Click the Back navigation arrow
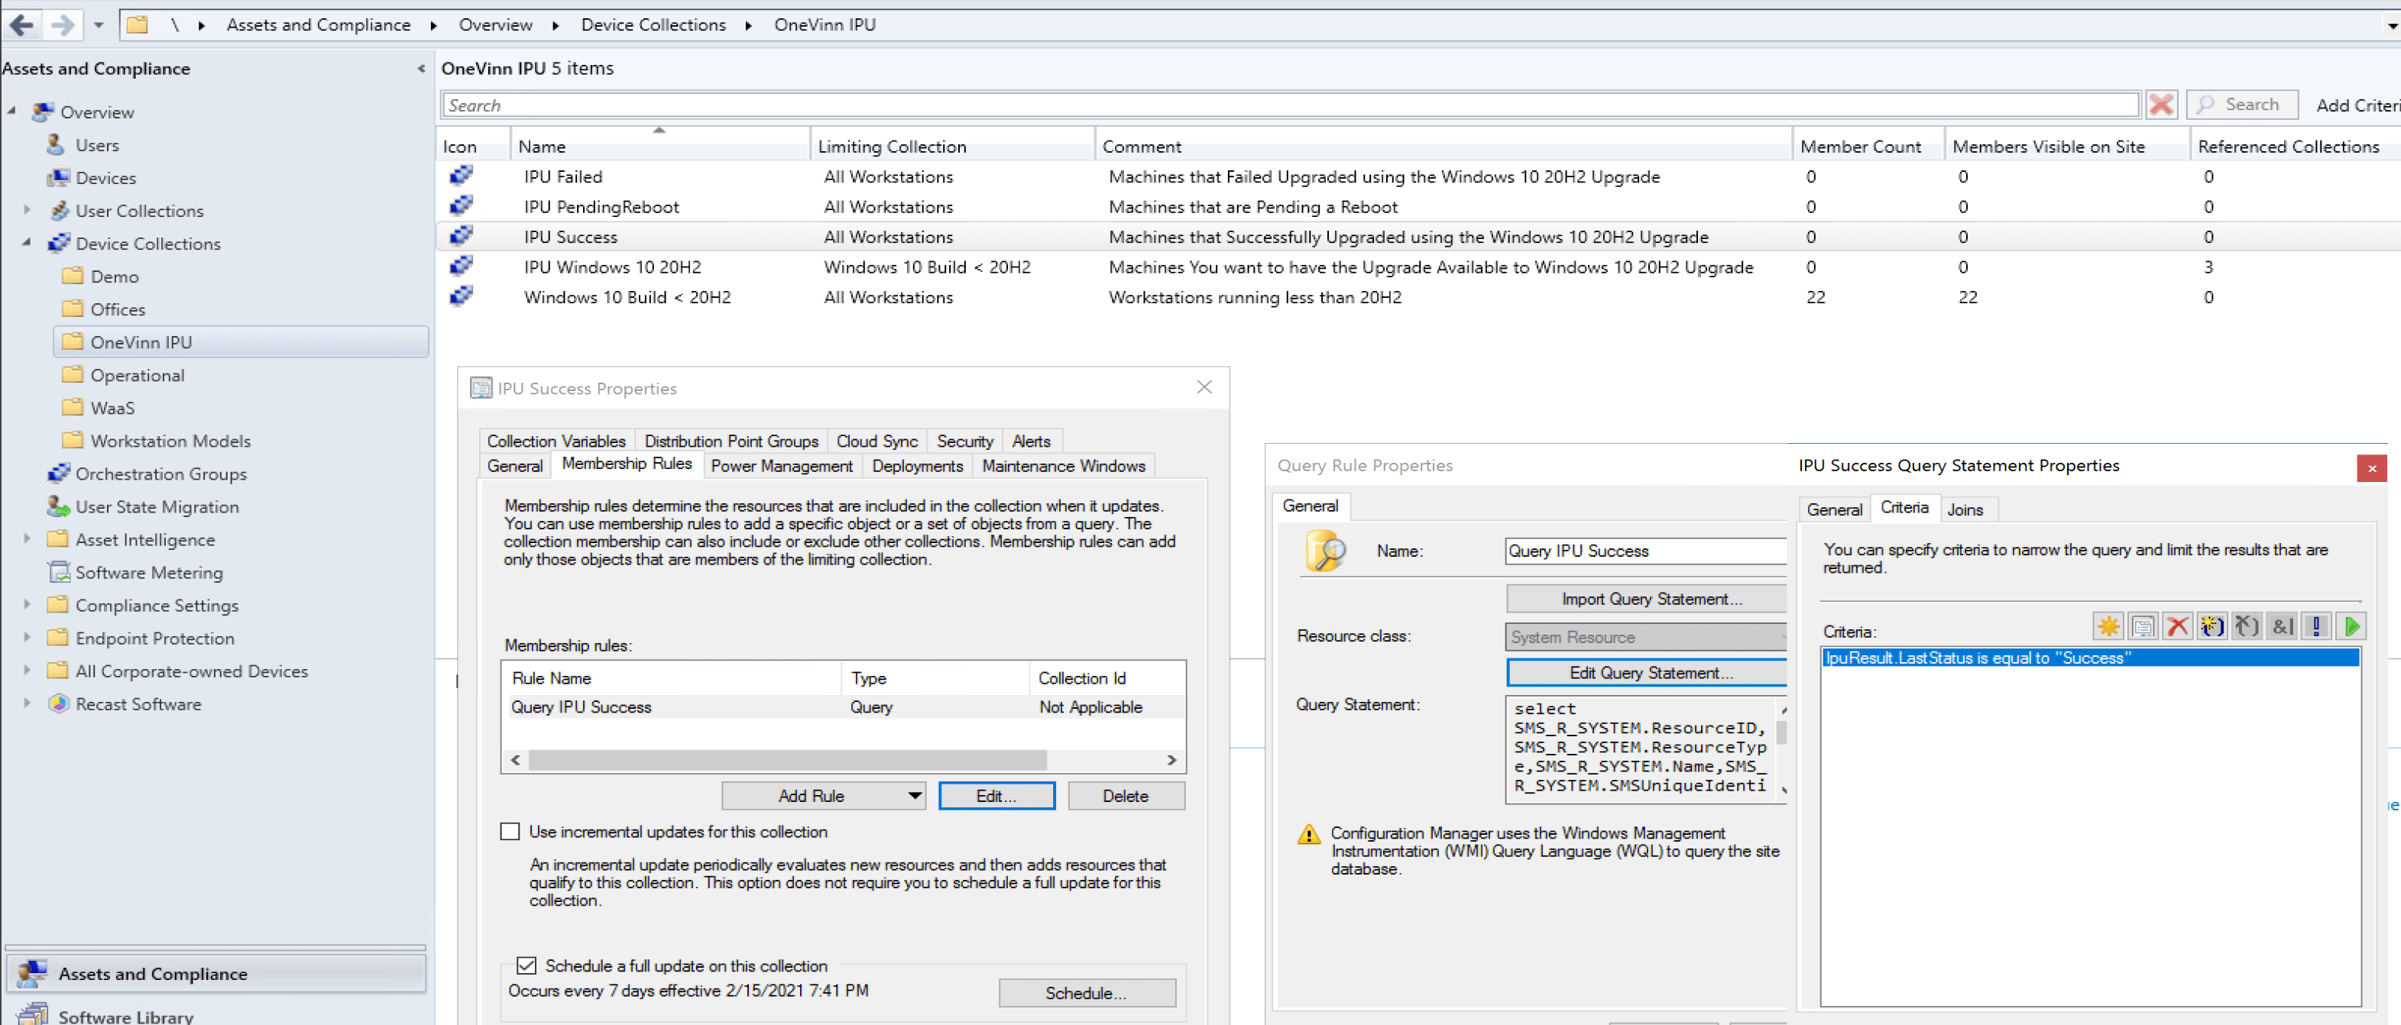 click(x=22, y=24)
